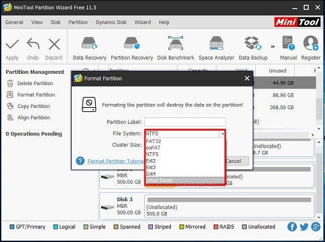This screenshot has height=242, width=325.
Task: Select Ext2 from the file system list
Action: coord(184,161)
